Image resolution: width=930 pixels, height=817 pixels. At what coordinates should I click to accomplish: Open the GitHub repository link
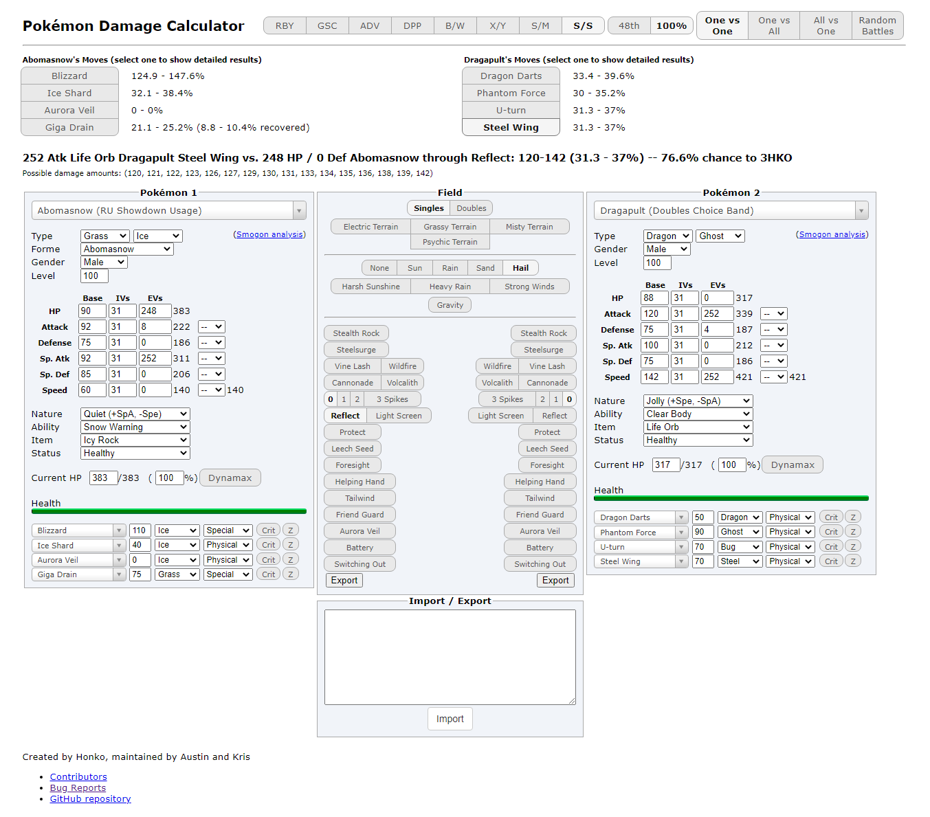(90, 799)
